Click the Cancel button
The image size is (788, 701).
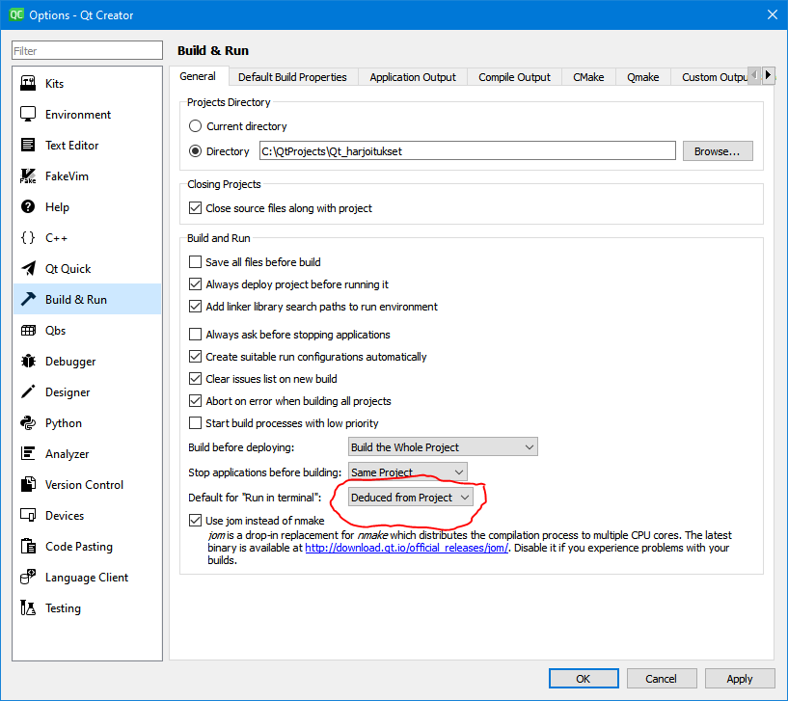(x=662, y=679)
